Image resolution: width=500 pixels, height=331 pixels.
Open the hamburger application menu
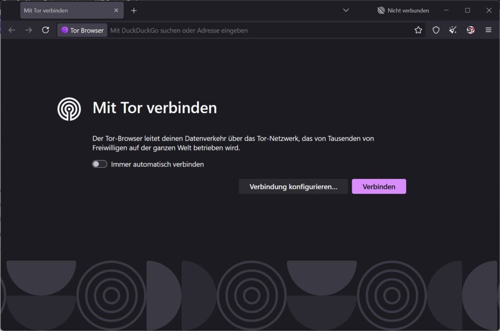tap(488, 30)
